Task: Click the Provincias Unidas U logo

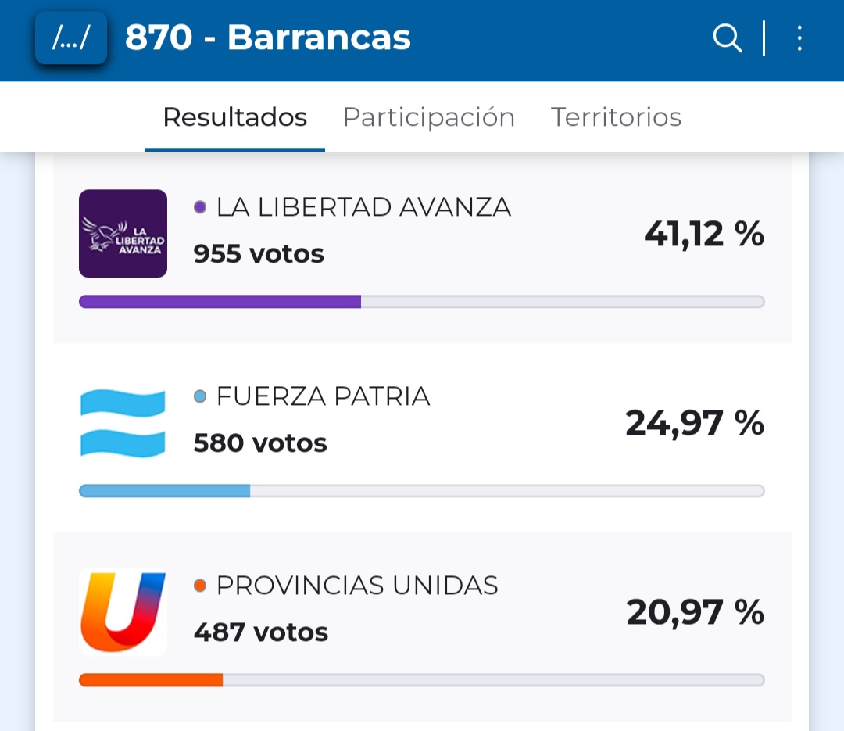Action: pos(123,612)
